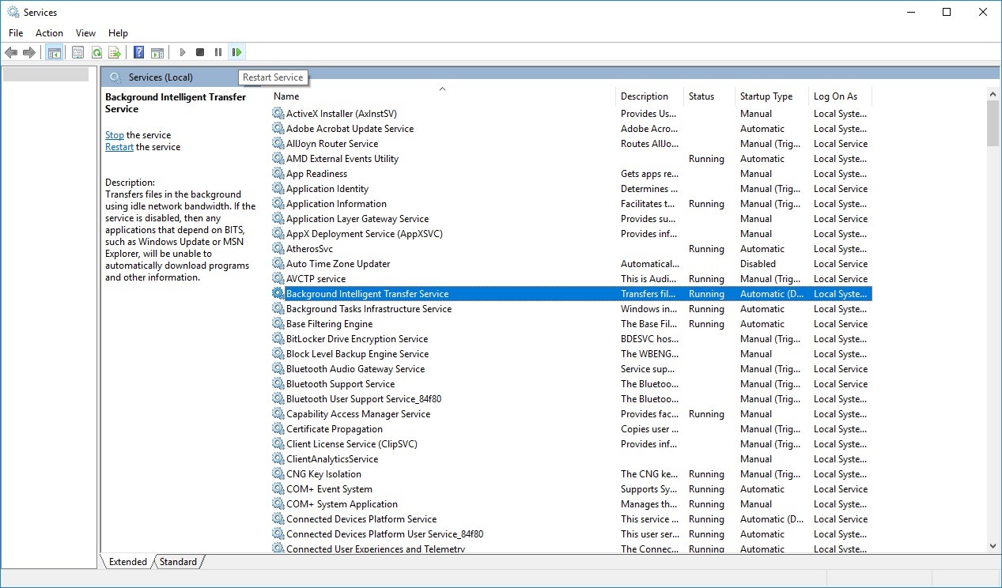
Task: Click the gear icon next to Certificate Propagation
Action: click(278, 428)
